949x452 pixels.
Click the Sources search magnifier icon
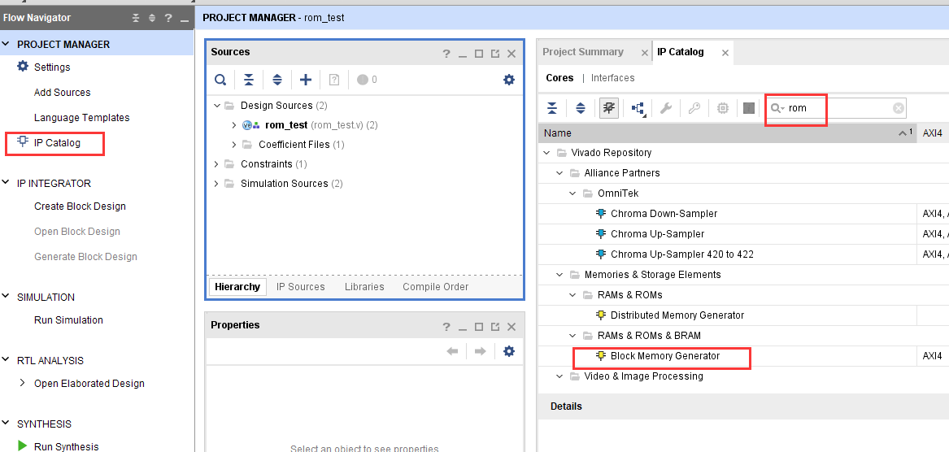(x=221, y=80)
